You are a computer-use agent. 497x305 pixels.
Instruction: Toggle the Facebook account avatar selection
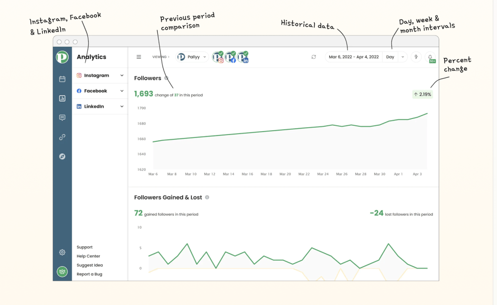[x=230, y=57]
